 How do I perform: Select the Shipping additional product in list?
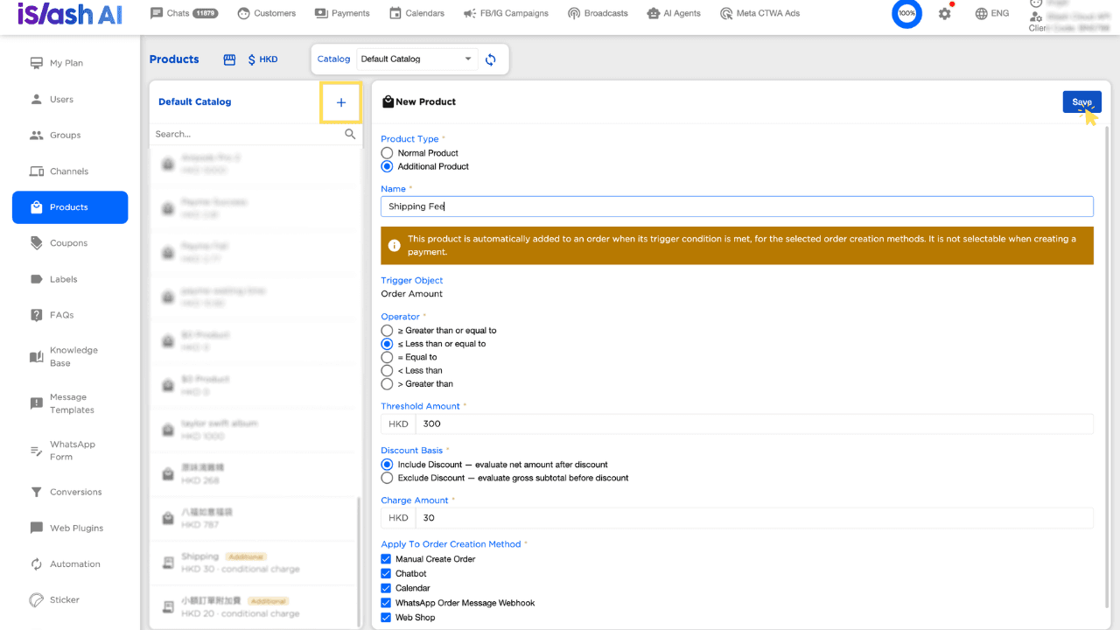(x=255, y=563)
